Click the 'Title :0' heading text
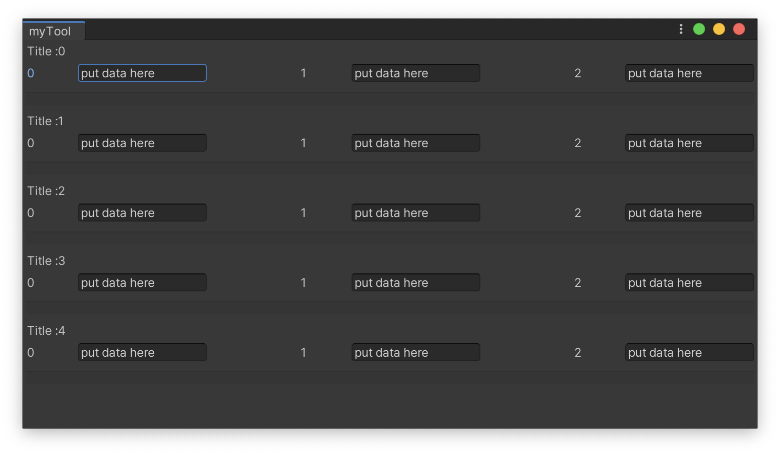780x455 pixels. point(46,51)
